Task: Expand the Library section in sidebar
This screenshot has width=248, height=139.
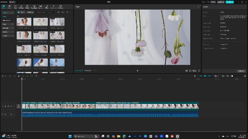Action: (x=8, y=36)
